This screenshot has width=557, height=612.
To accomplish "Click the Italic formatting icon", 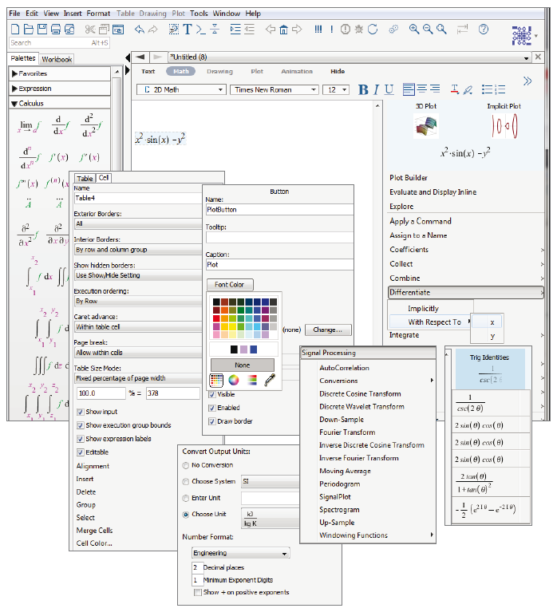I will [377, 90].
